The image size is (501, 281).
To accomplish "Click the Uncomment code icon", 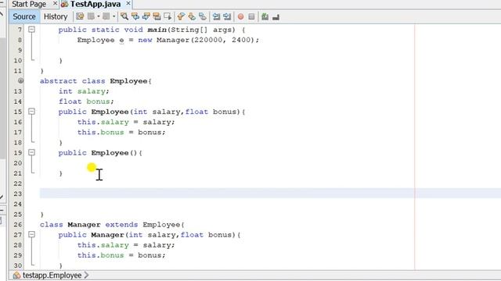I will 276,16.
